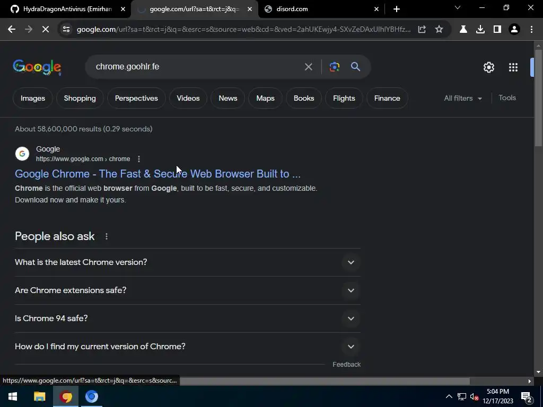Switch to Maps results
The height and width of the screenshot is (407, 543).
pos(265,98)
